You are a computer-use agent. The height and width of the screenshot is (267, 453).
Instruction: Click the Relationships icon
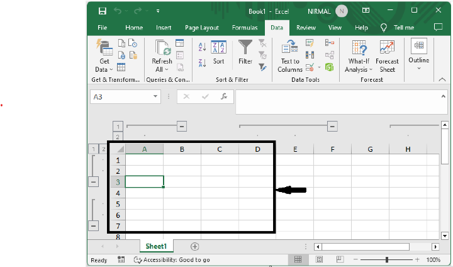point(330,55)
